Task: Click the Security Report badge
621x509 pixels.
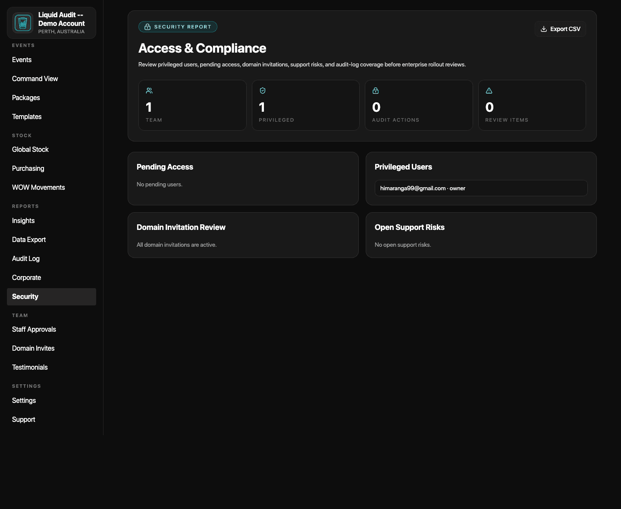Action: point(178,27)
